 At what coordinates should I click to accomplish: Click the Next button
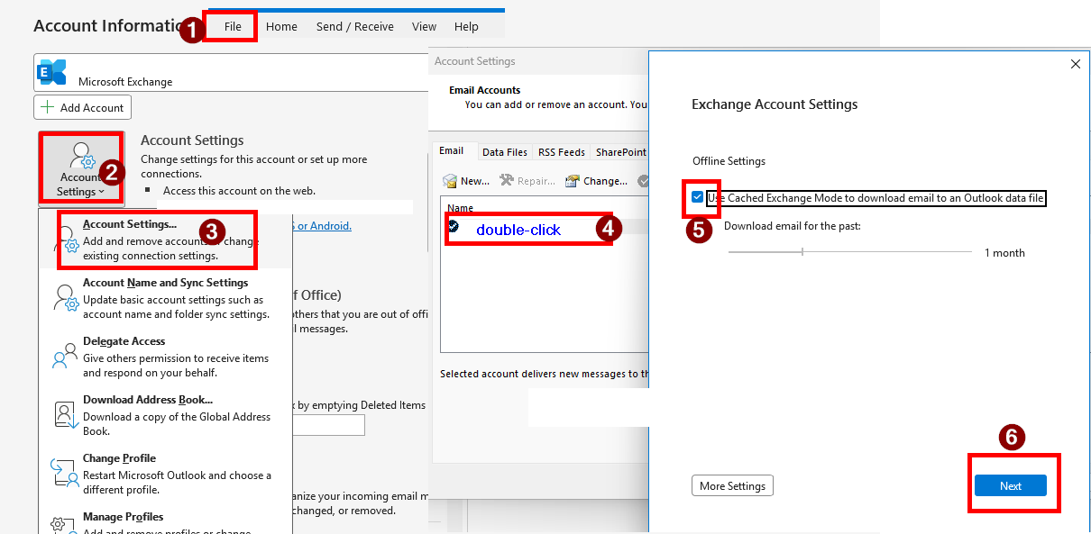[1011, 485]
